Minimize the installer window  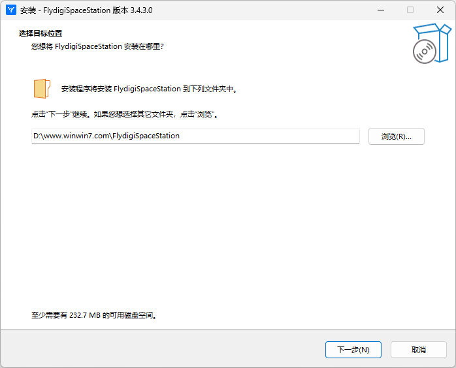point(381,10)
